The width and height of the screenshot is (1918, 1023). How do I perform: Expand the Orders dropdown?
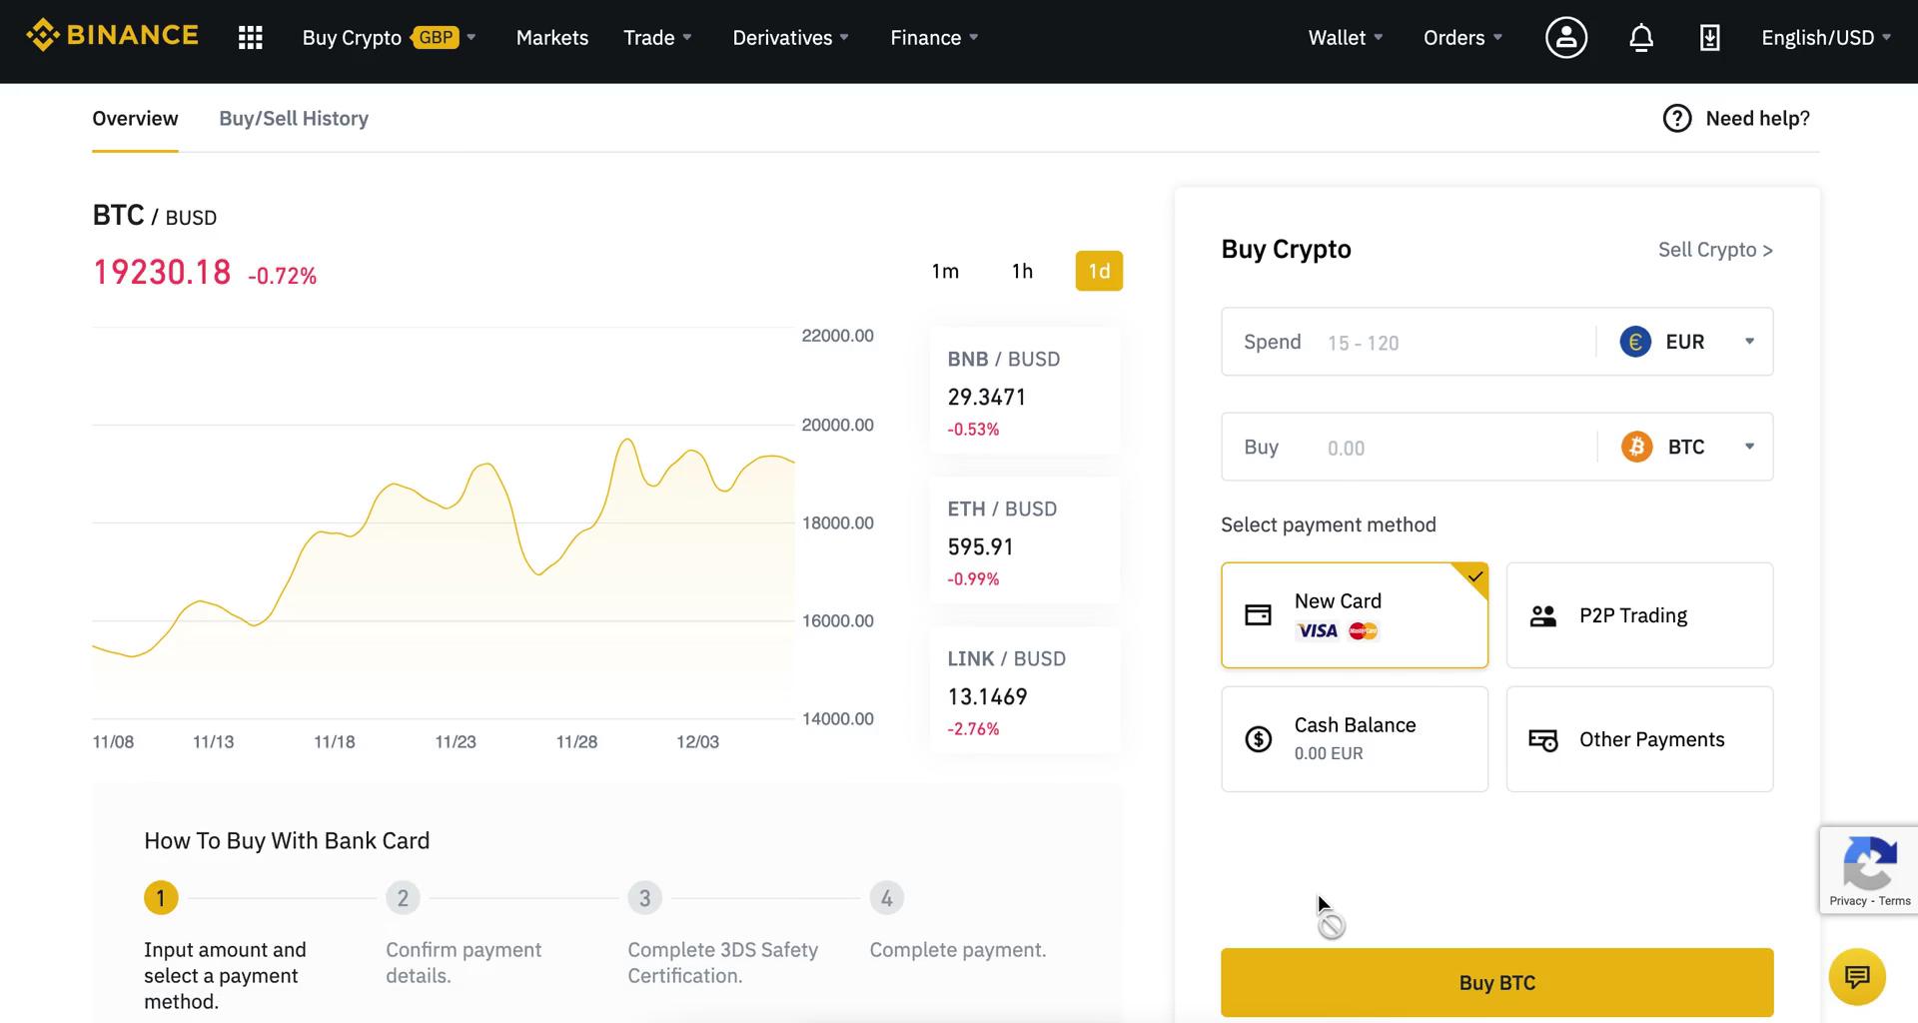1462,38
